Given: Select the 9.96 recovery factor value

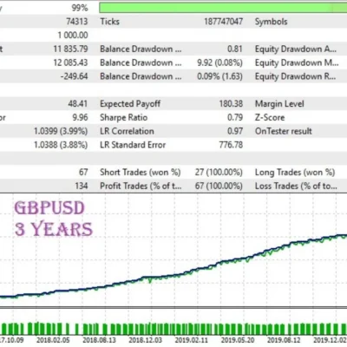Looking at the screenshot, I should tap(80, 117).
